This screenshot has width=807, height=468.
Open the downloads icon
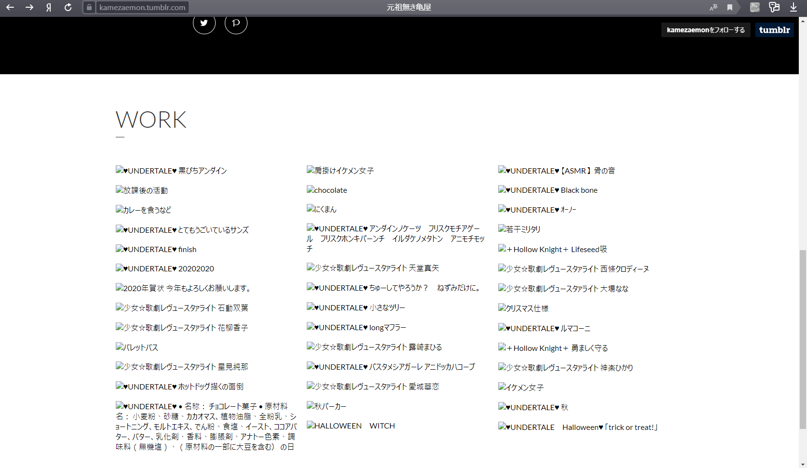pyautogui.click(x=793, y=7)
